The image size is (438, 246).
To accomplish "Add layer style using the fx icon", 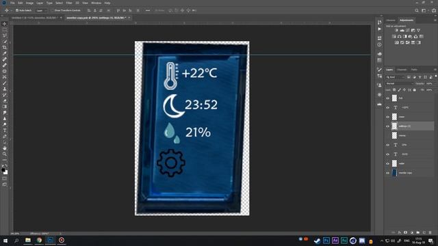I will 400,232.
